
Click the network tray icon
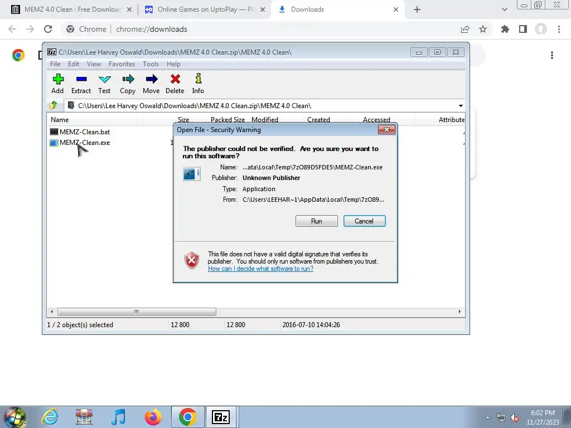[501, 417]
